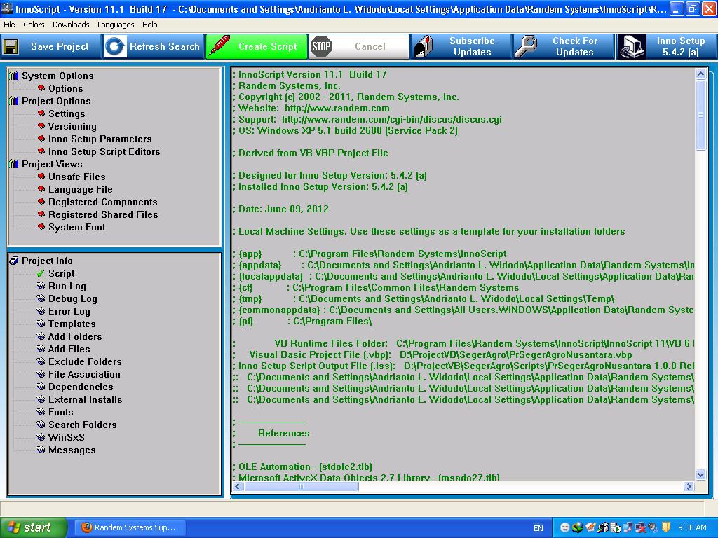This screenshot has width=718, height=538.
Task: Select Registered Shared Files tree item
Action: tap(104, 214)
